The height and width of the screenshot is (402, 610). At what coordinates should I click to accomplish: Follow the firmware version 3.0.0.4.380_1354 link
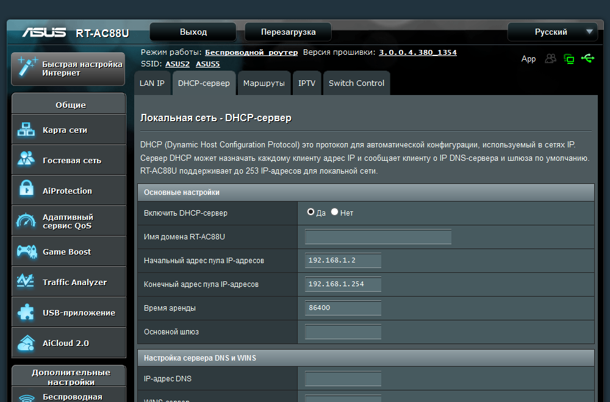[417, 52]
